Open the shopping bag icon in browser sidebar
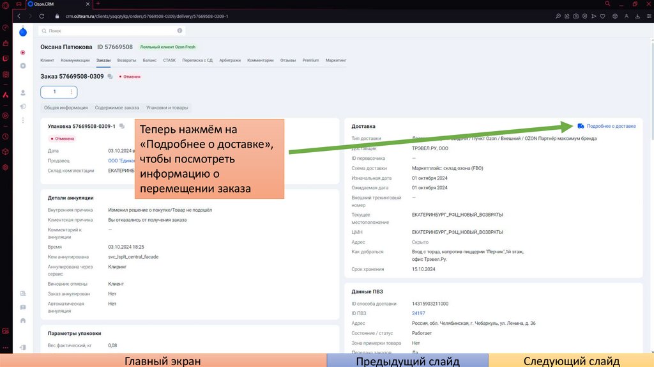Screen dimensions: 654x367 pyautogui.click(x=5, y=43)
